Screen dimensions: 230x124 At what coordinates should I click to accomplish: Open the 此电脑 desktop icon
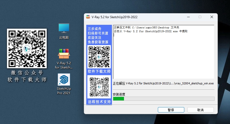click(64, 31)
